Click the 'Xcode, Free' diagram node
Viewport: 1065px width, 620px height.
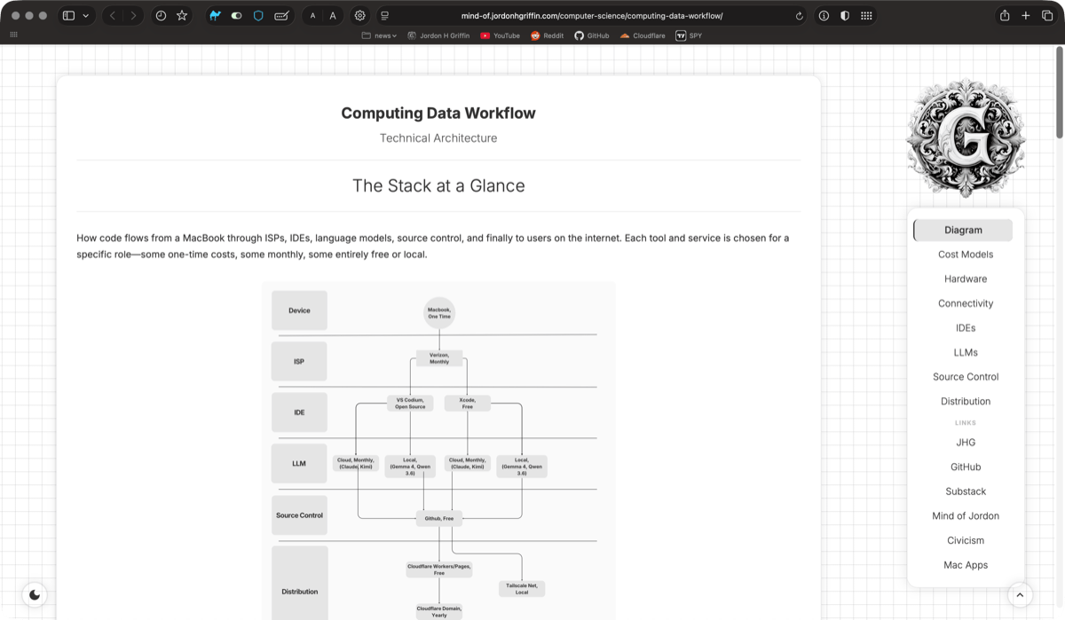tap(467, 404)
